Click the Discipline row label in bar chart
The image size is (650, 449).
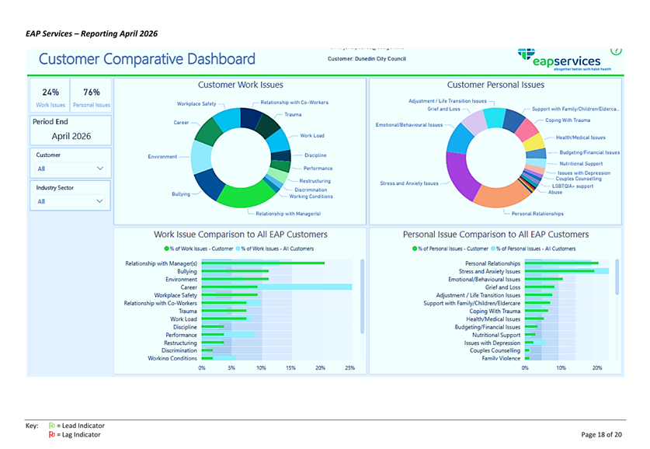pyautogui.click(x=185, y=327)
